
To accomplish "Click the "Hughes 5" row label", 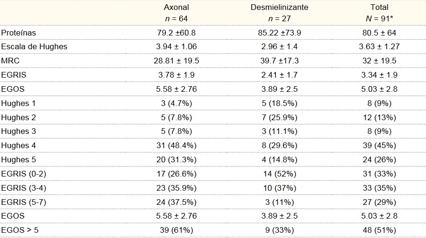I will [x=18, y=159].
